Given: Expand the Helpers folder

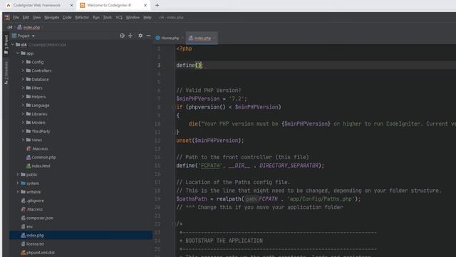Looking at the screenshot, I should pyautogui.click(x=23, y=96).
